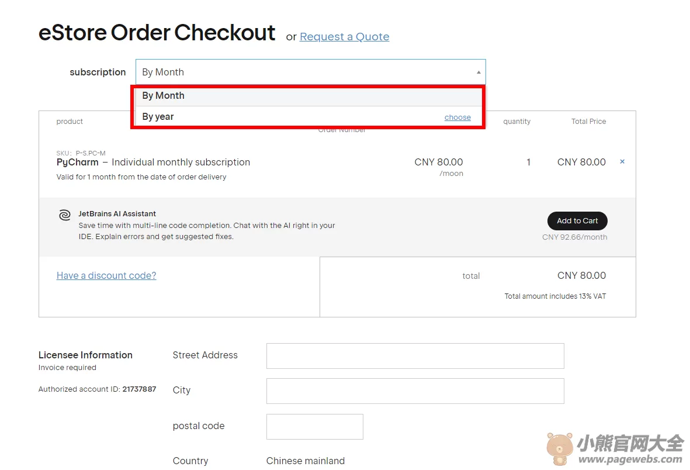Focus the postal code input field
This screenshot has height=470, width=690.
coord(315,426)
